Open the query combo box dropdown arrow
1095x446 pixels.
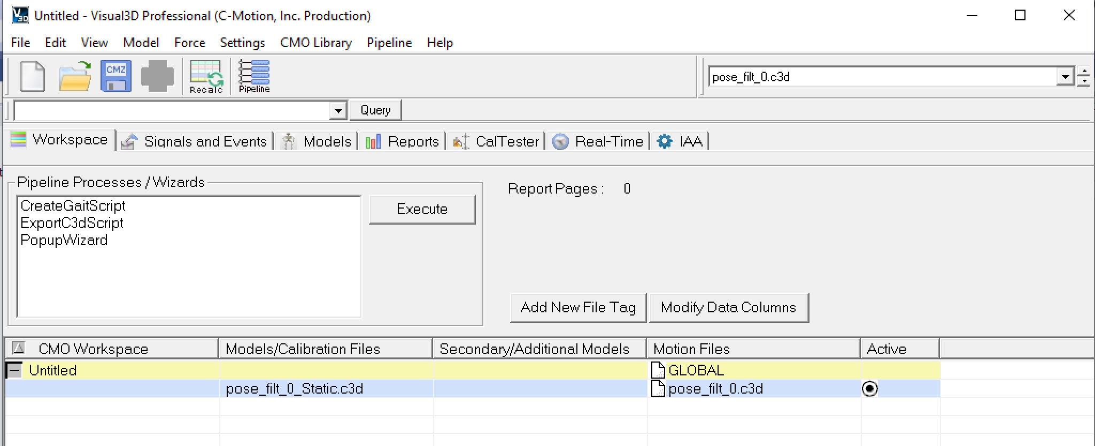pos(338,111)
